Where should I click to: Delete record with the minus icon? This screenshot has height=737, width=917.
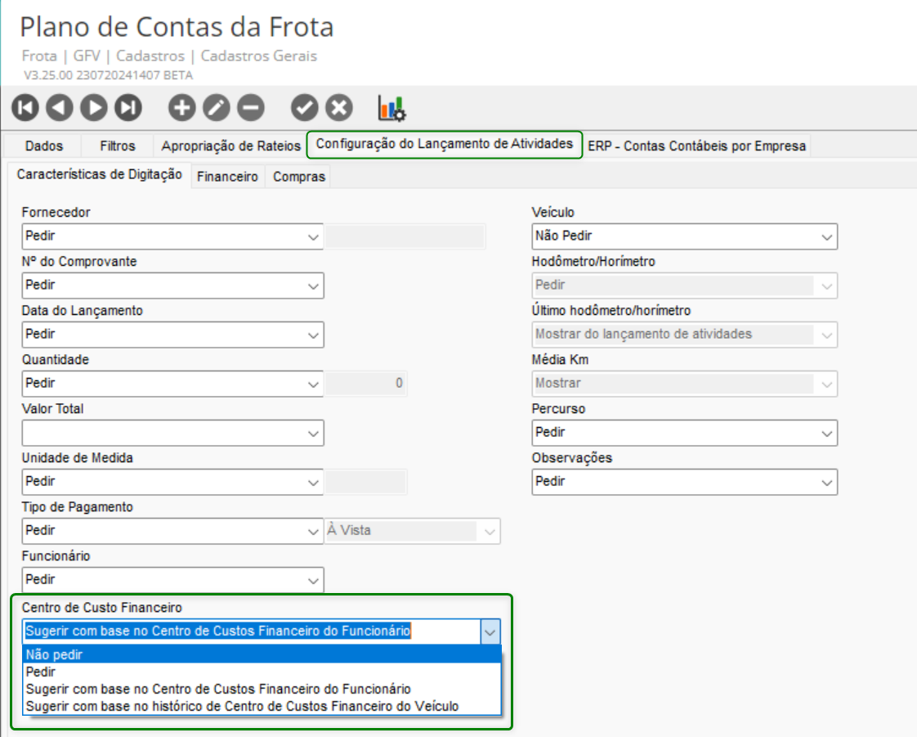pos(251,107)
